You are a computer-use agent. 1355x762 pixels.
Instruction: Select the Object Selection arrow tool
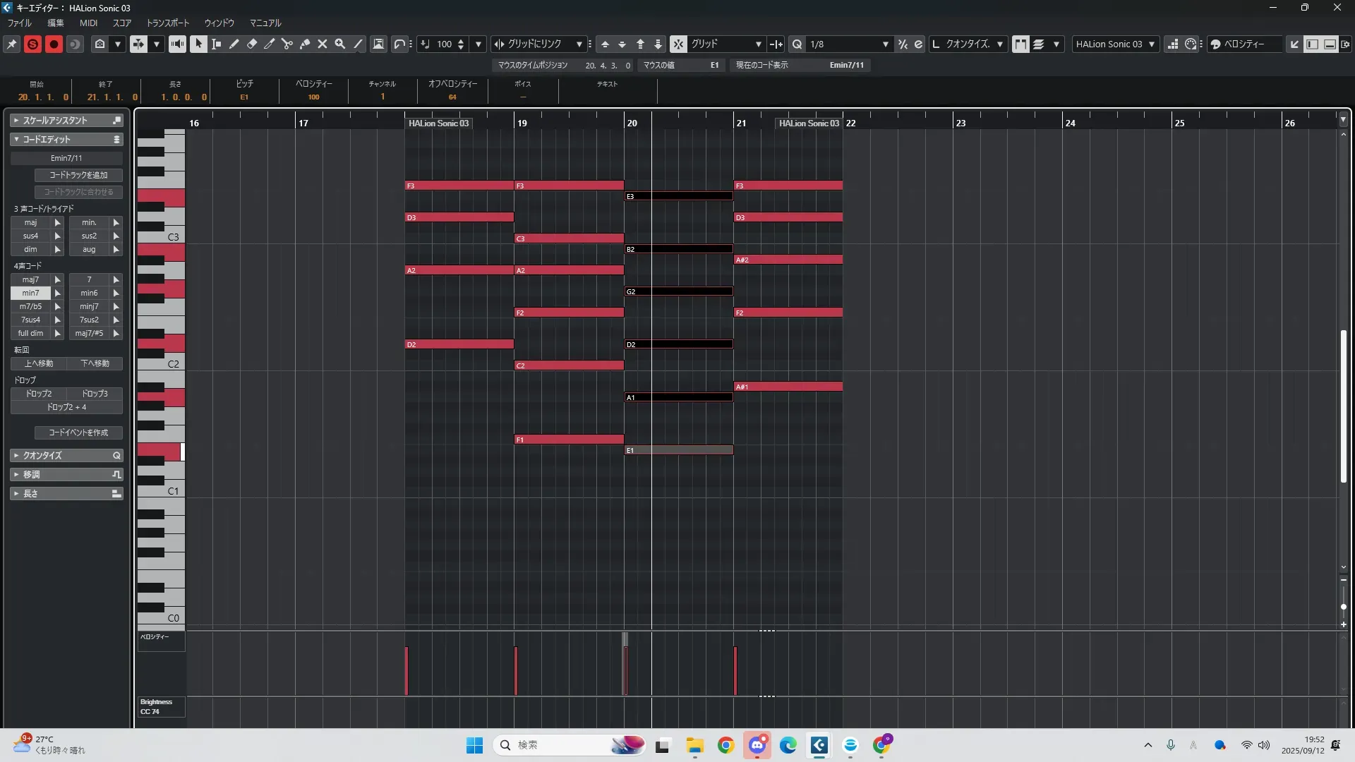[x=198, y=44]
